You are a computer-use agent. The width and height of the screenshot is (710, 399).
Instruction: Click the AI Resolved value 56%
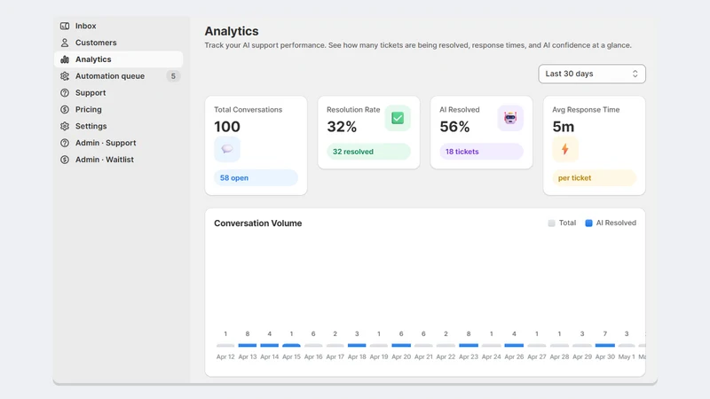[454, 127]
